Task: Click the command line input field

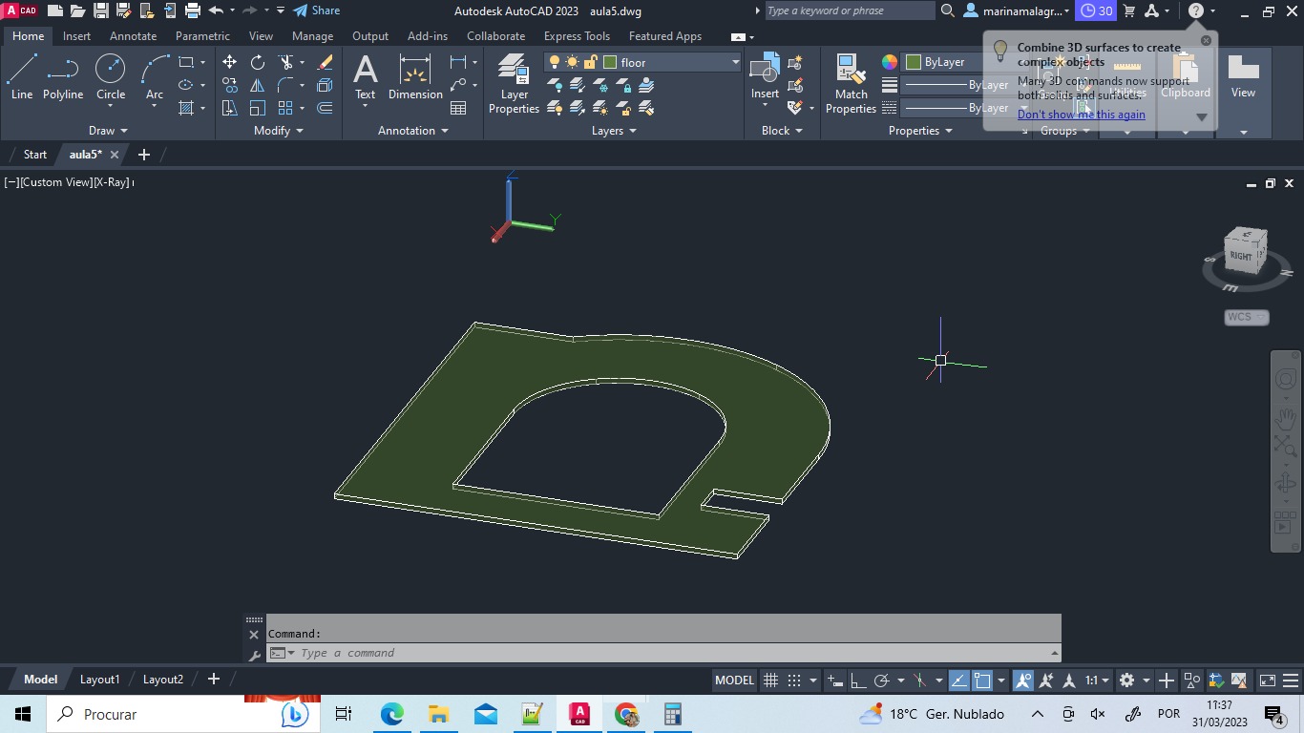Action: tap(663, 653)
